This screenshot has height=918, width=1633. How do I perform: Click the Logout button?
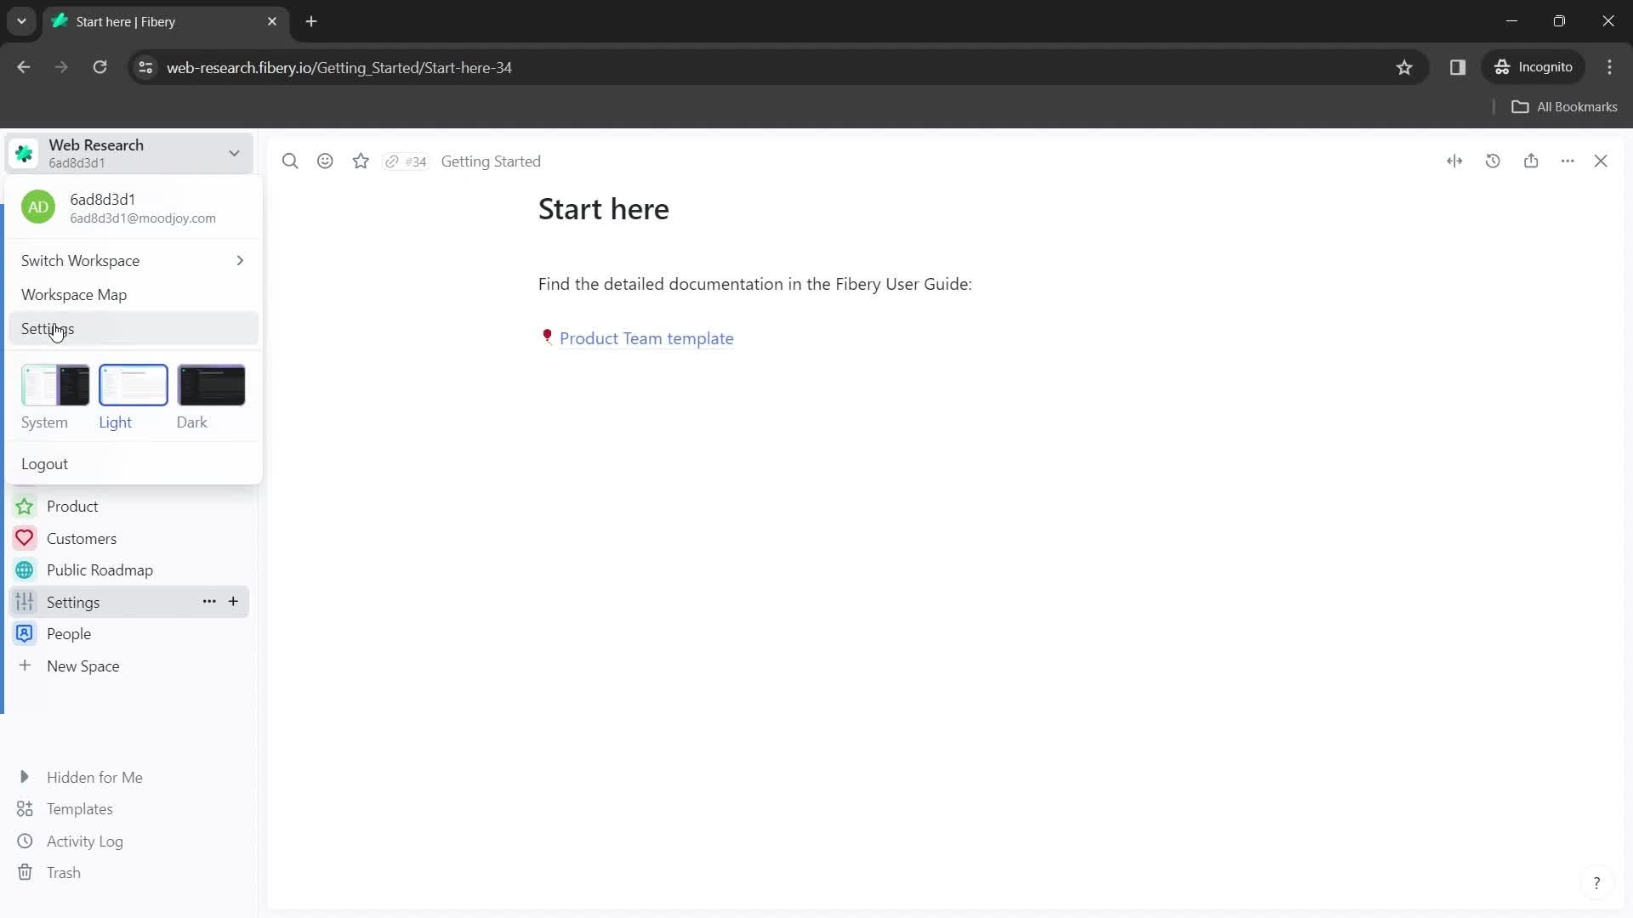45,464
